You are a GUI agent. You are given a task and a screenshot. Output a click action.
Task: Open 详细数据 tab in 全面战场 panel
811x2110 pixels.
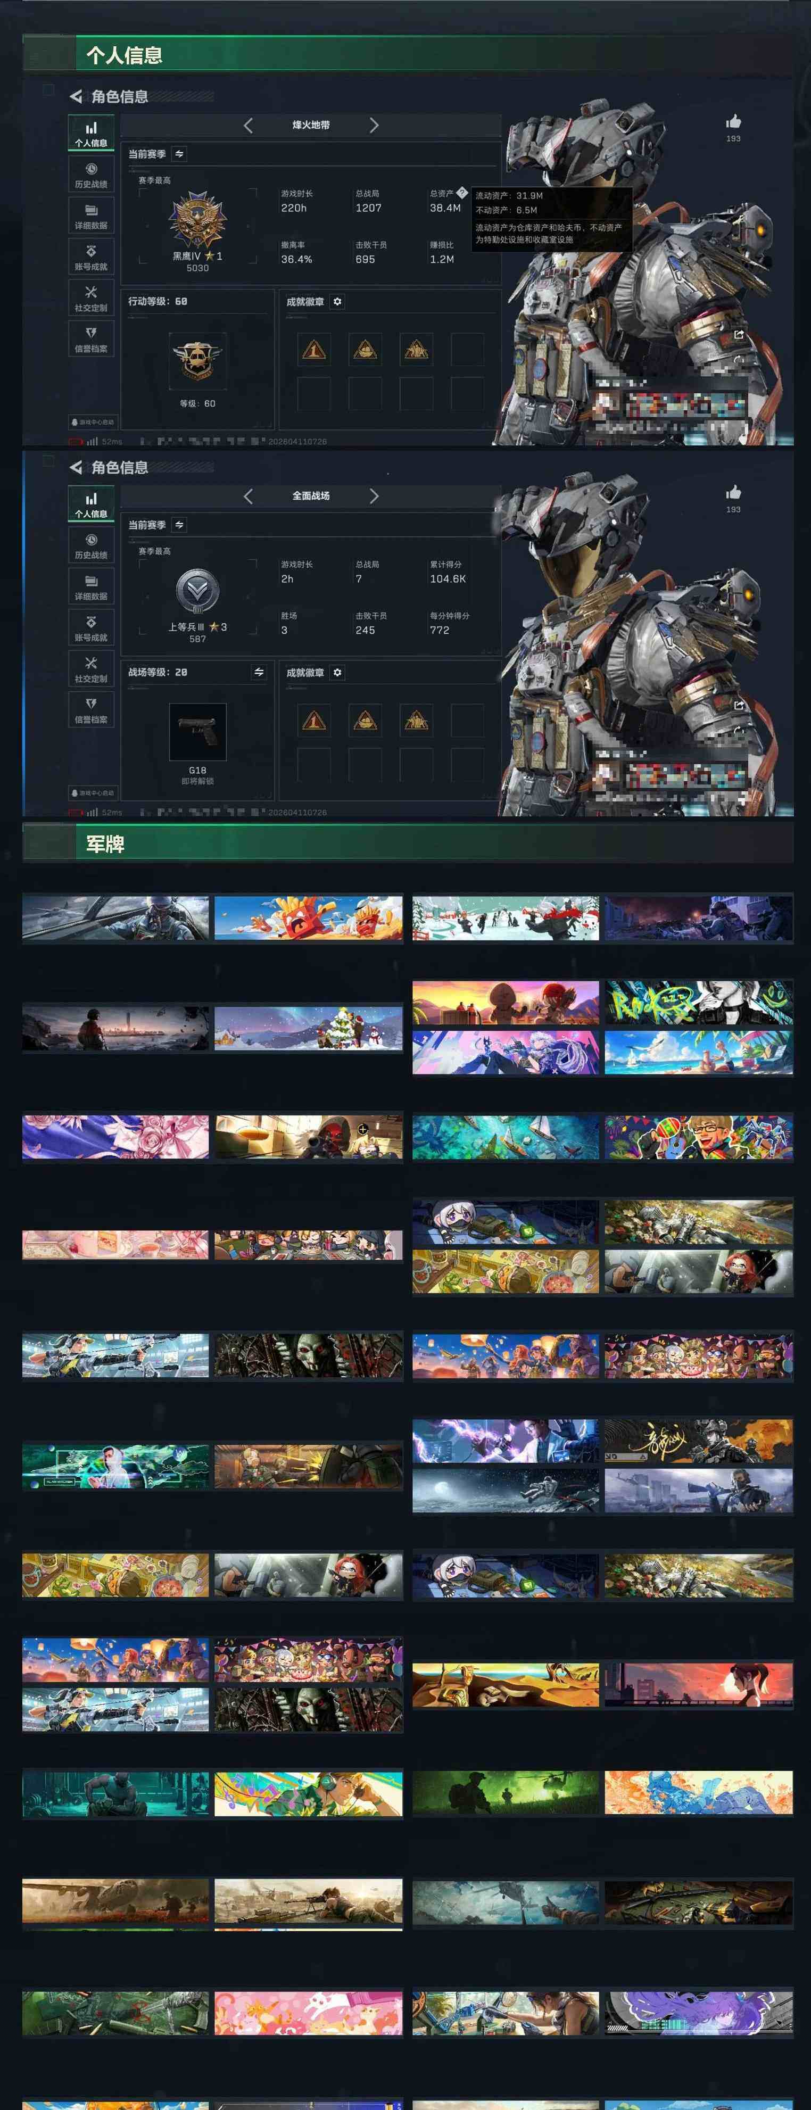[x=91, y=588]
